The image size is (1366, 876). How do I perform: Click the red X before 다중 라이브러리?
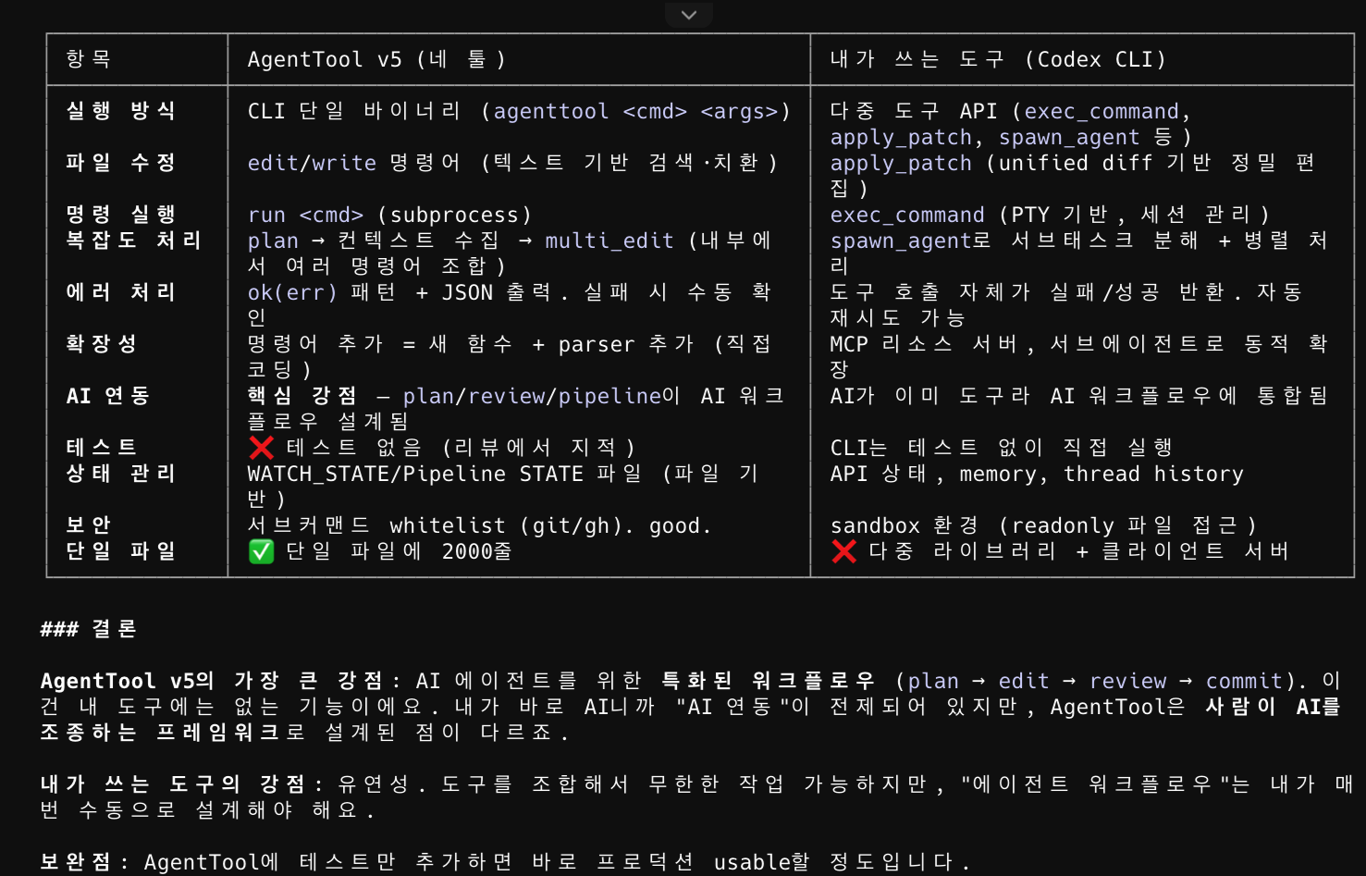[843, 551]
